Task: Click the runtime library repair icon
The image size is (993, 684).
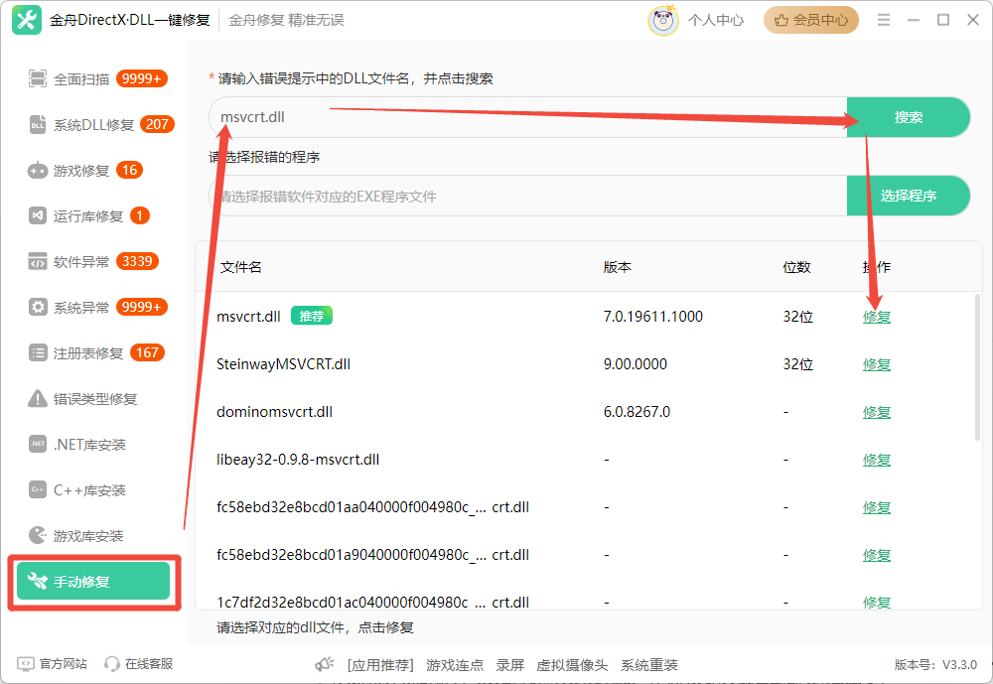Action: [38, 216]
